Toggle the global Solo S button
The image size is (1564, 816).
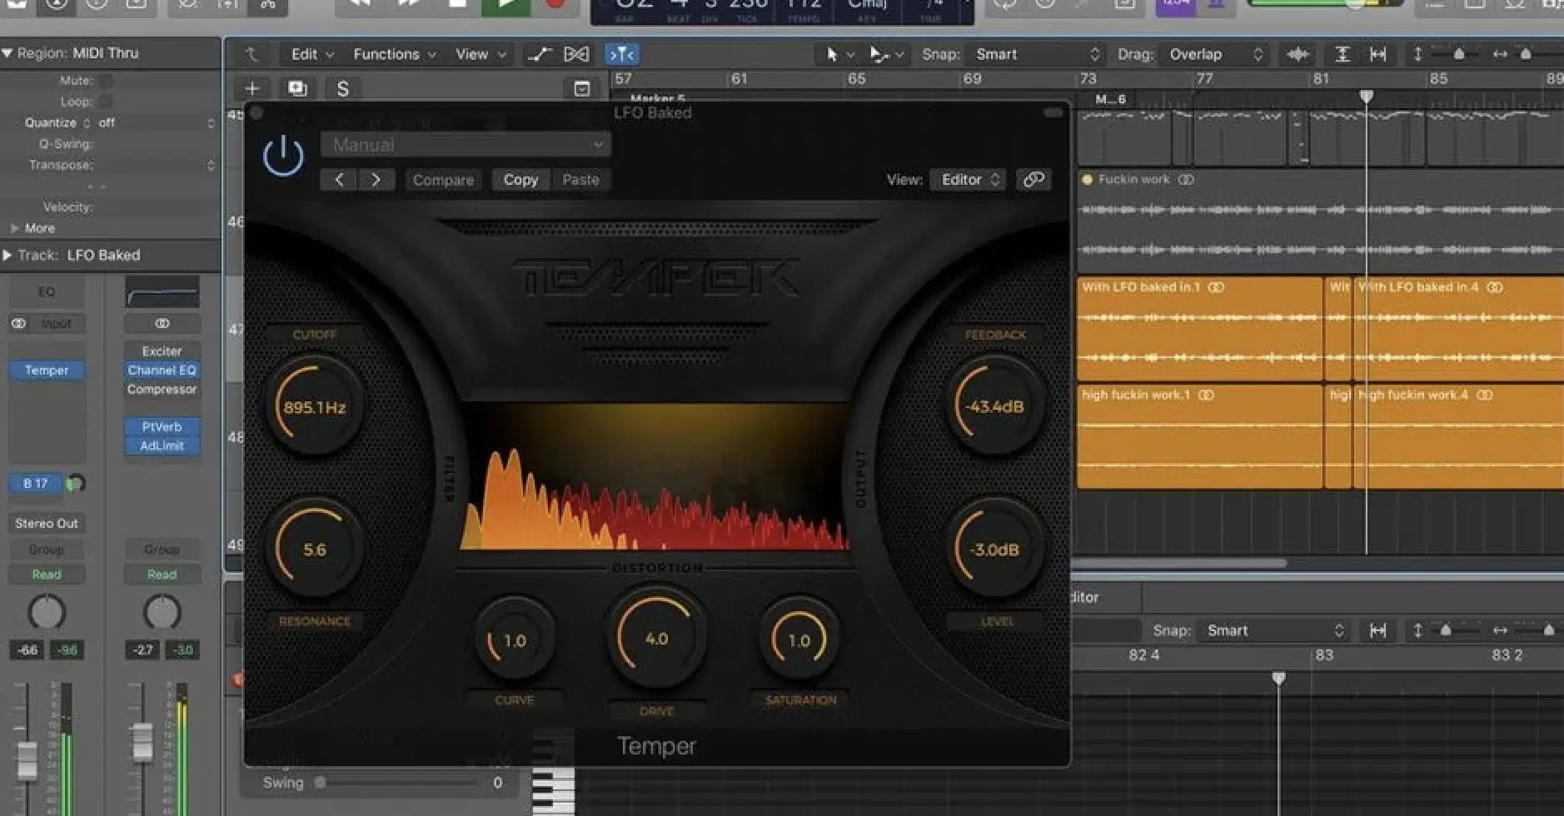(342, 88)
